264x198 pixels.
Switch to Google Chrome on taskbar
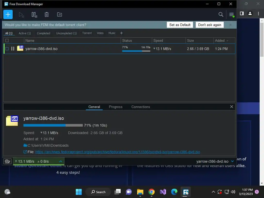tap(152, 192)
